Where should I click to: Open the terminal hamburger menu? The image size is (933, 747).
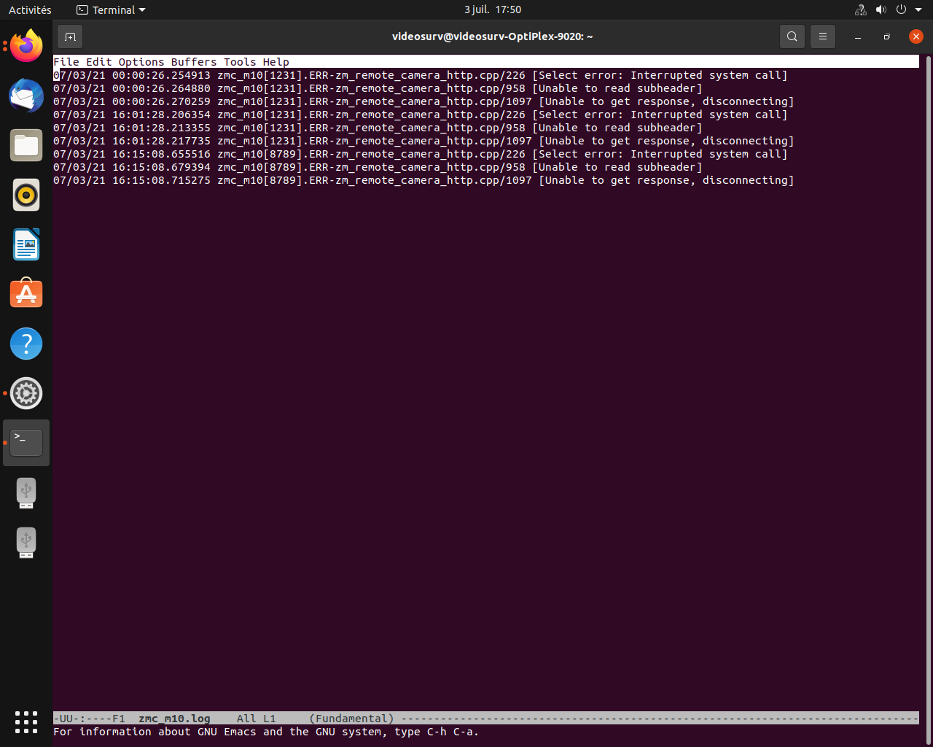pos(823,36)
